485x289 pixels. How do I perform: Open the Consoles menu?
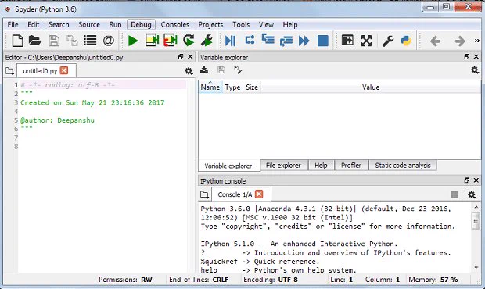pyautogui.click(x=174, y=25)
